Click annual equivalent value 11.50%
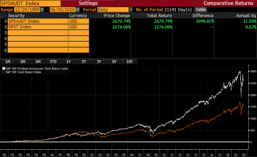Screen dimensions: 257x157 pyautogui.click(x=249, y=21)
